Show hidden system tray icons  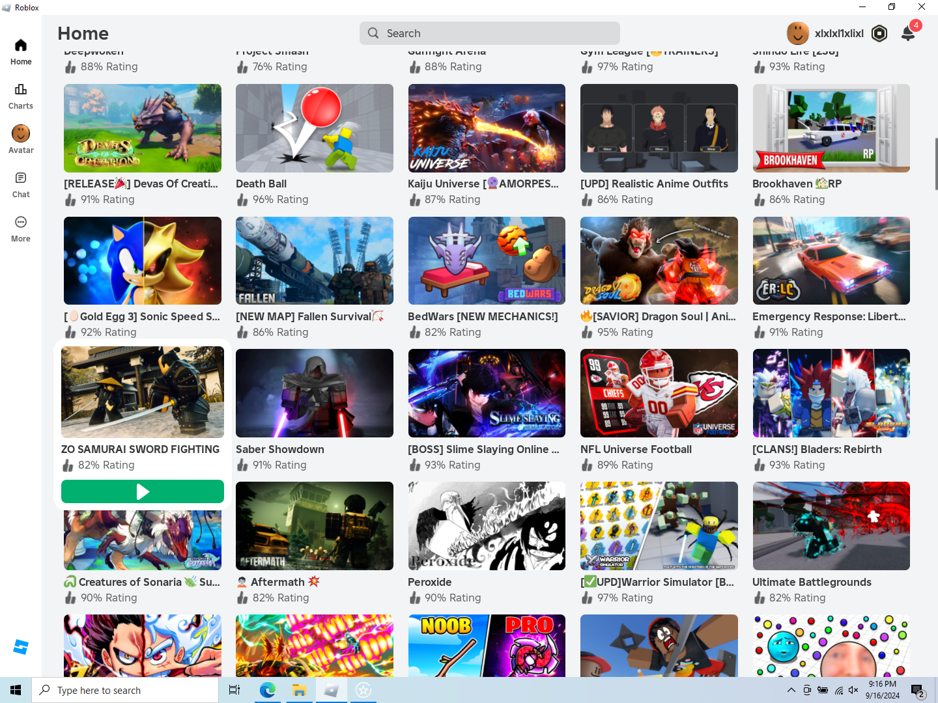coord(791,690)
